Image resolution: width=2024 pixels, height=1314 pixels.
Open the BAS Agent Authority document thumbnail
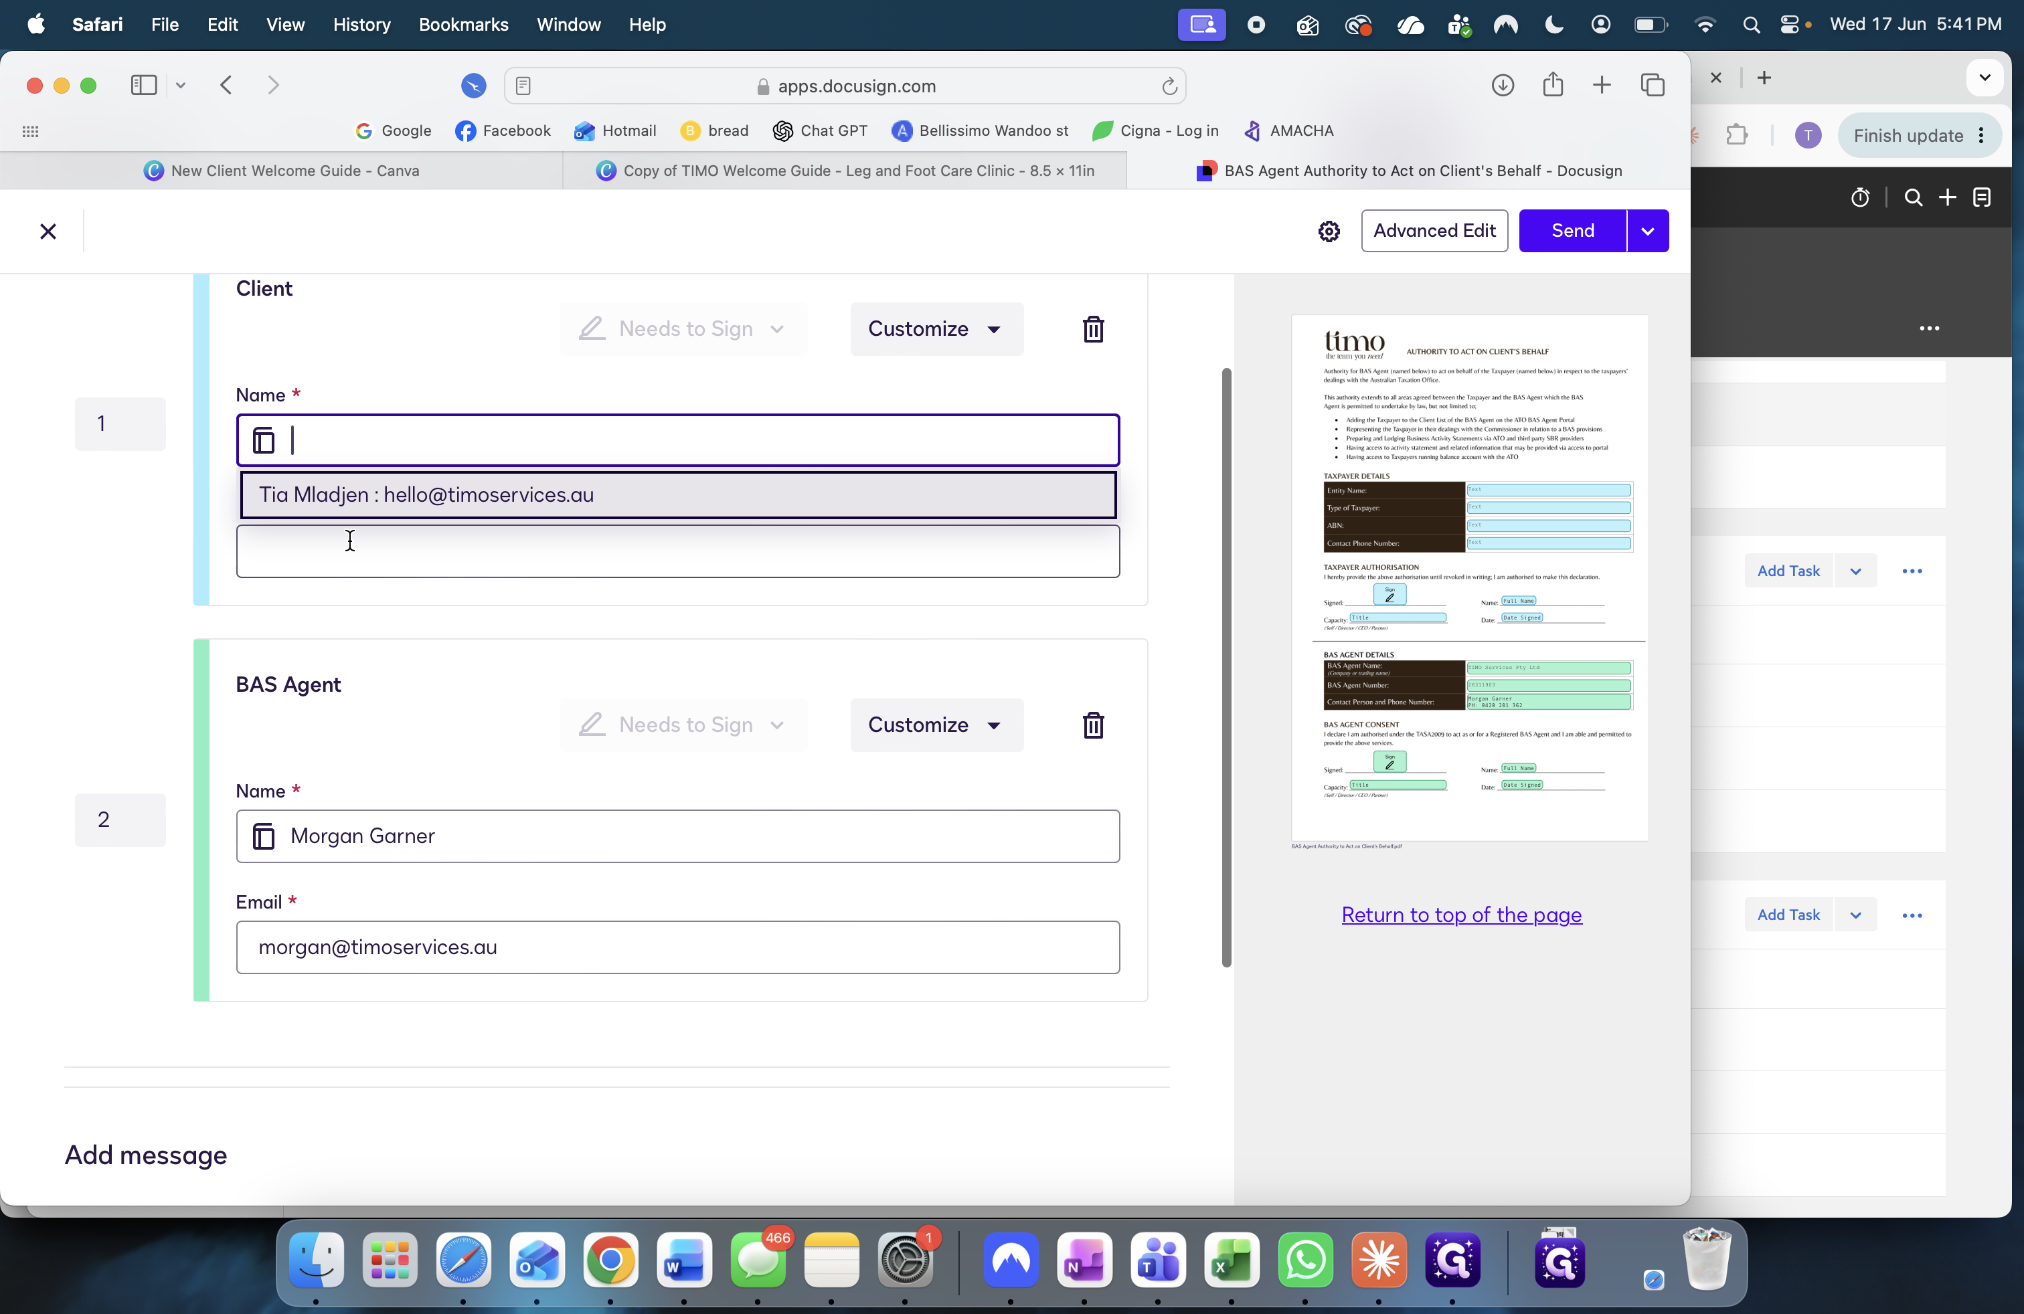(x=1468, y=578)
